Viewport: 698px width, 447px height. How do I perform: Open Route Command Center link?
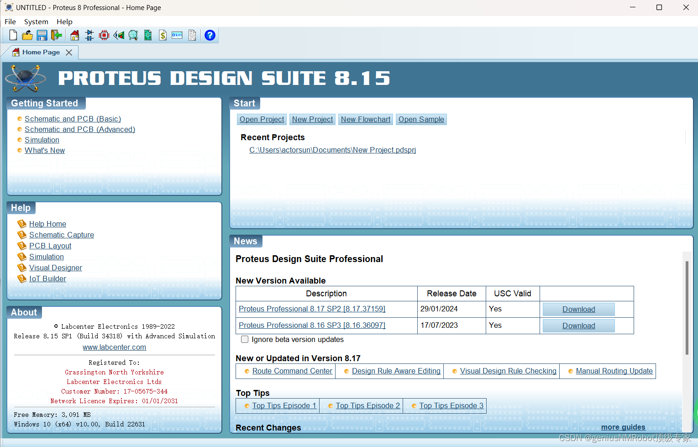tap(292, 371)
